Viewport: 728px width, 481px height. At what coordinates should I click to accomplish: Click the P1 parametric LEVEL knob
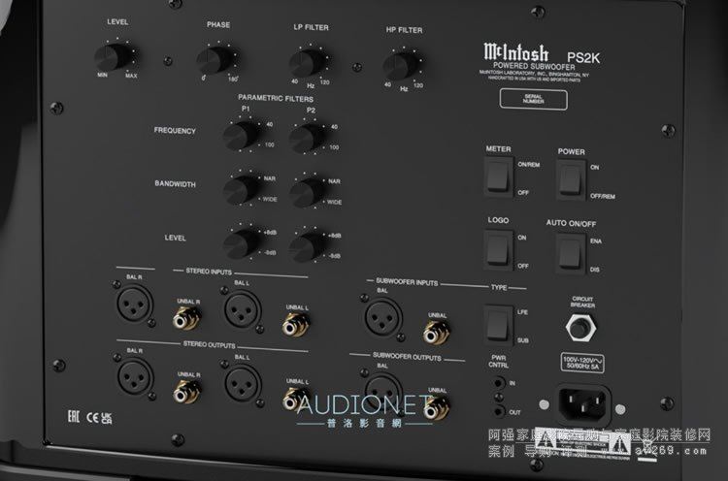[x=240, y=243]
